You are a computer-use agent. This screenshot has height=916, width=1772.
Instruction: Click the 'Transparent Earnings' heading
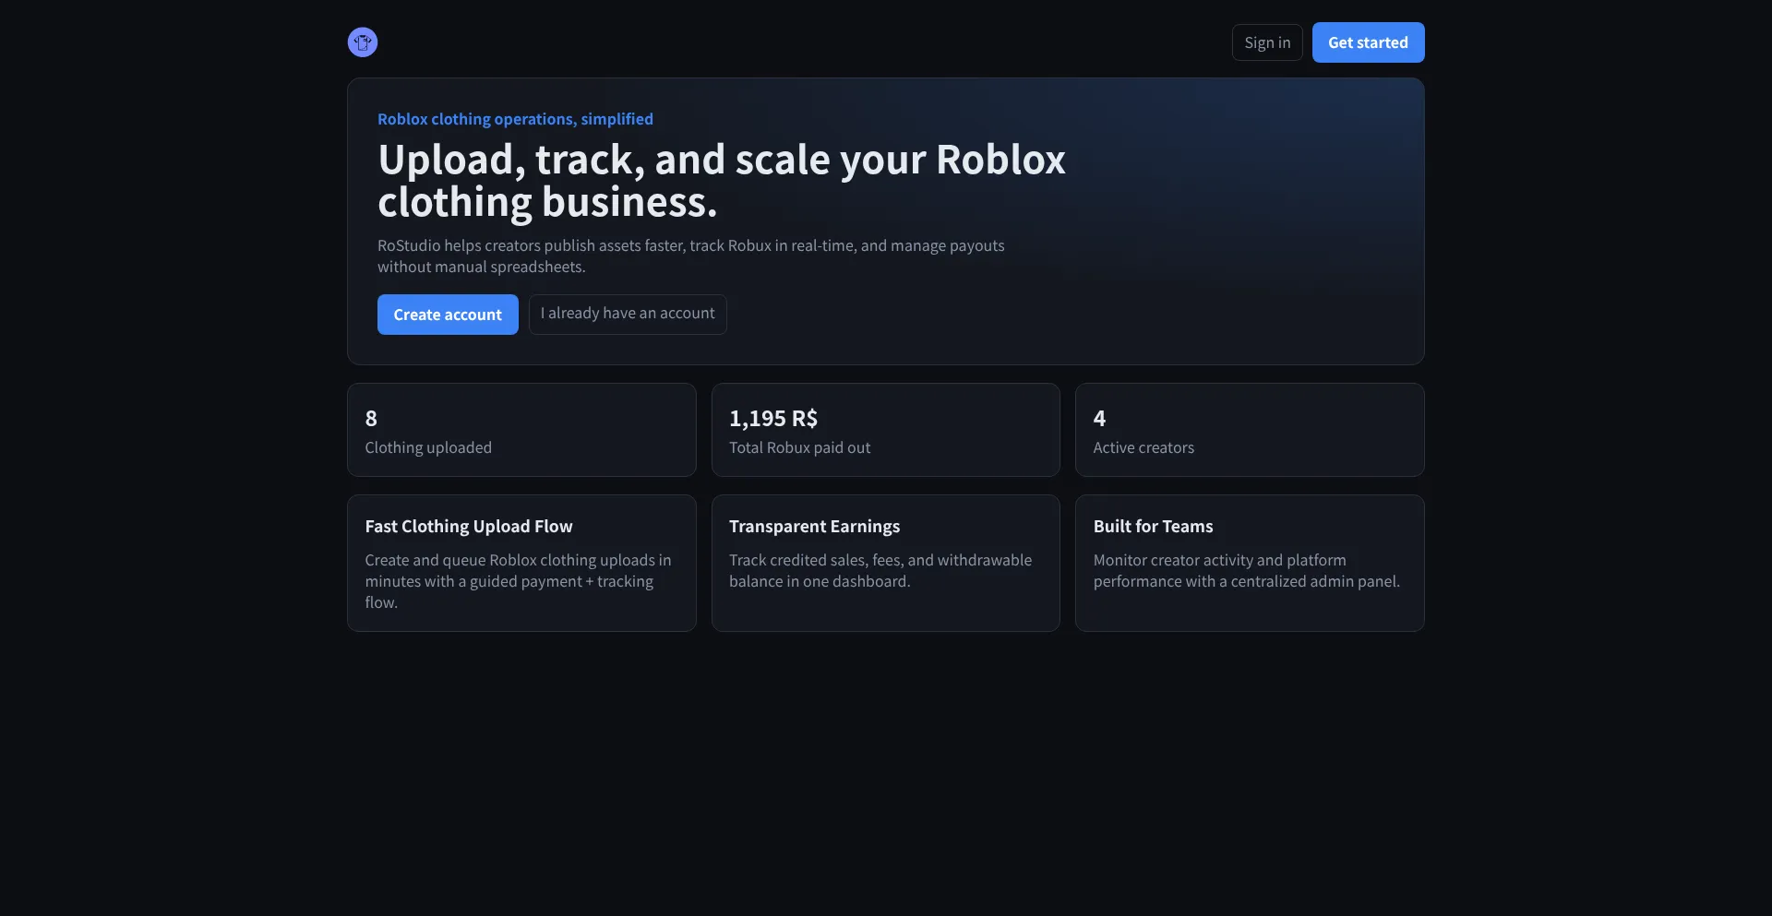814,527
